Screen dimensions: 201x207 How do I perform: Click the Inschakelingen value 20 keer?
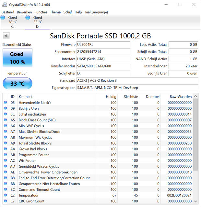click(183, 66)
